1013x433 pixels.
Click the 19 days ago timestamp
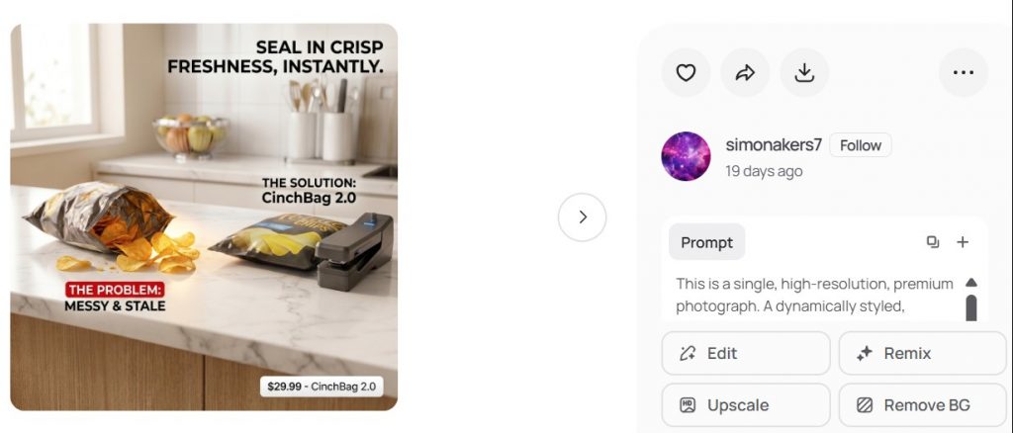[x=764, y=172]
